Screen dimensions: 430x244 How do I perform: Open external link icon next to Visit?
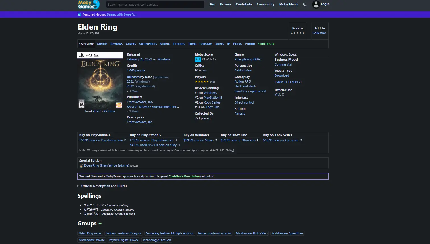(x=283, y=94)
